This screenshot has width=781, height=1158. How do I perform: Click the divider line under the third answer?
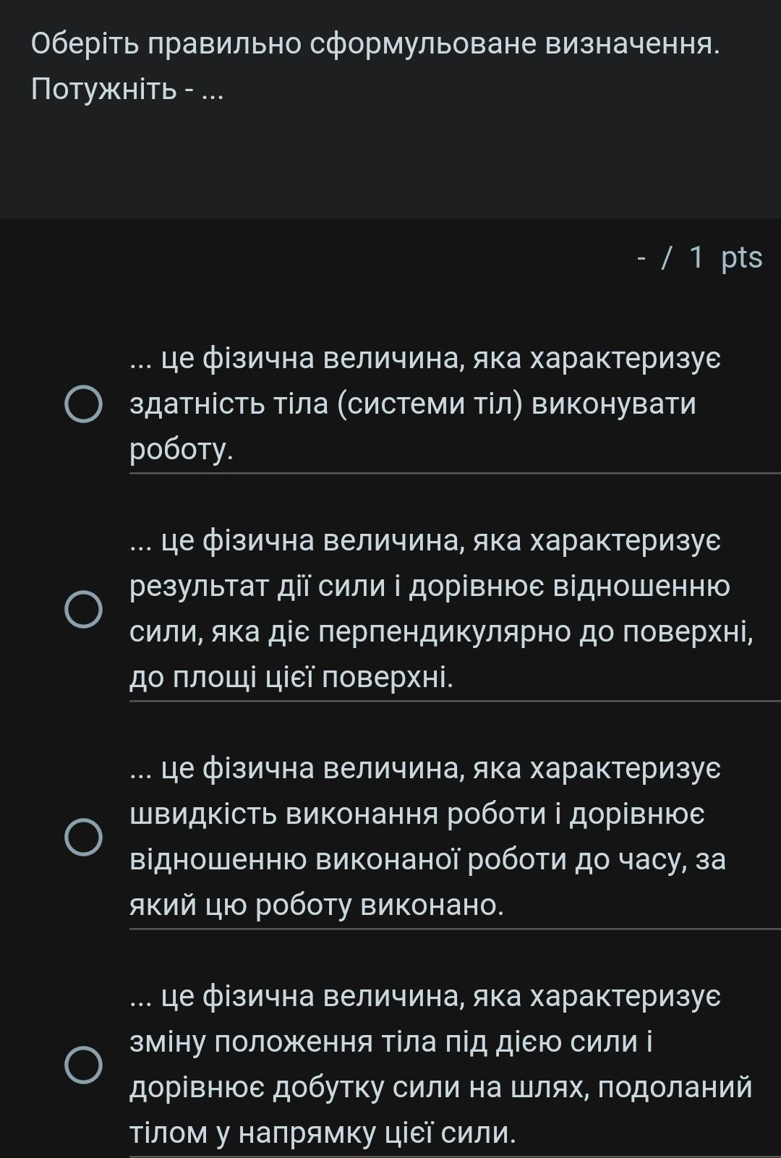(455, 929)
